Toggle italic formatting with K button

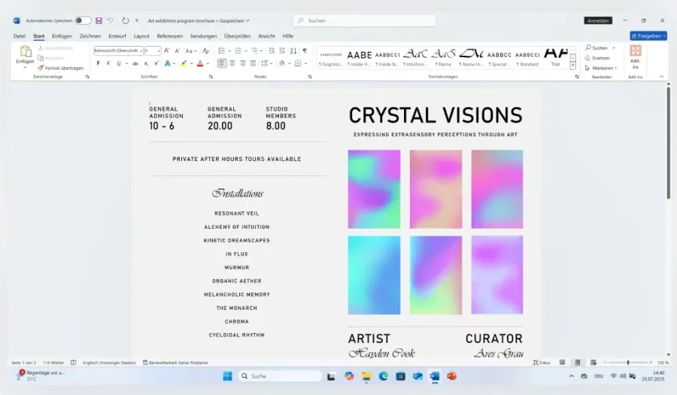click(x=108, y=63)
